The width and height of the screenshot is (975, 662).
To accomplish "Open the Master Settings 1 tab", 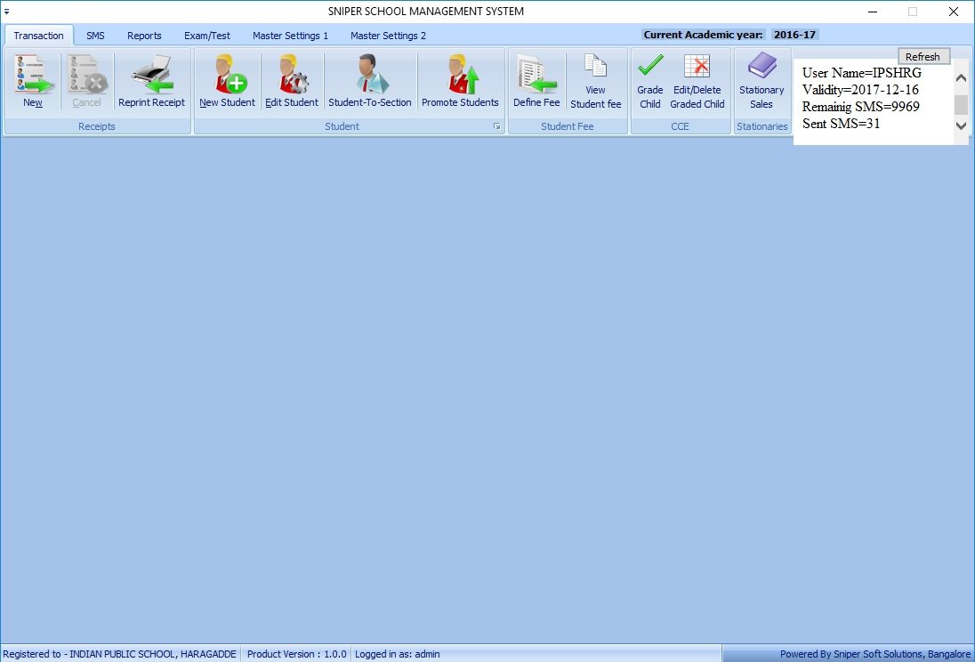I will 290,36.
